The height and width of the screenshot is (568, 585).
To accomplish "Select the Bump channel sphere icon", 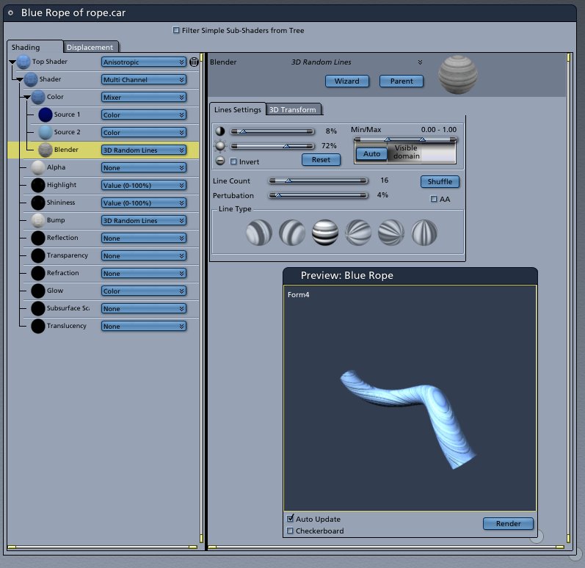I will coord(38,220).
